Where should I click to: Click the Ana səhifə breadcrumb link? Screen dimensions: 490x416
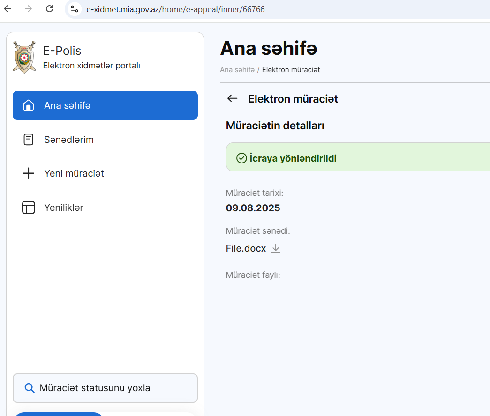(x=237, y=70)
